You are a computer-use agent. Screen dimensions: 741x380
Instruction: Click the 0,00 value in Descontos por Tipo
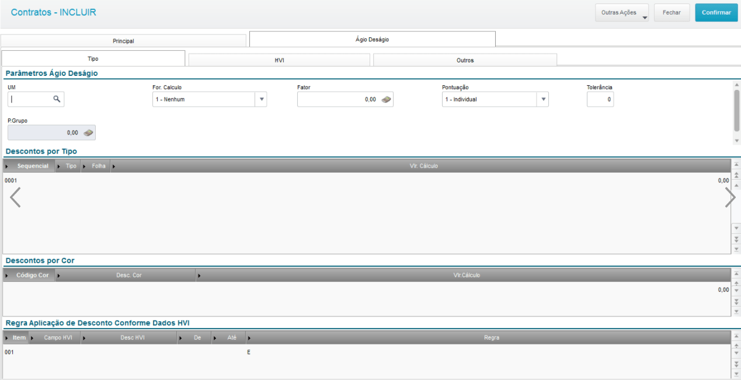723,181
